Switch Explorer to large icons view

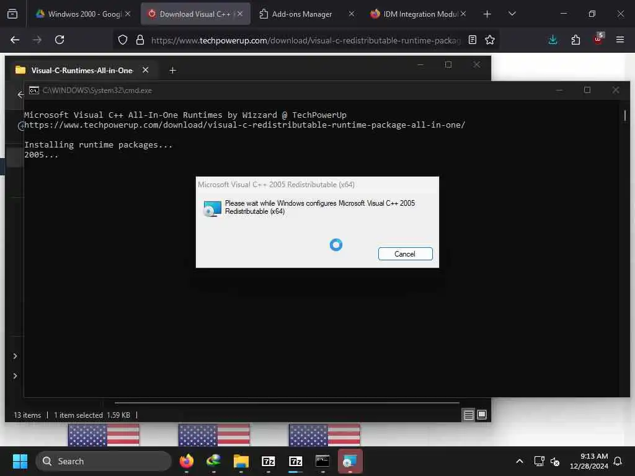(x=482, y=415)
